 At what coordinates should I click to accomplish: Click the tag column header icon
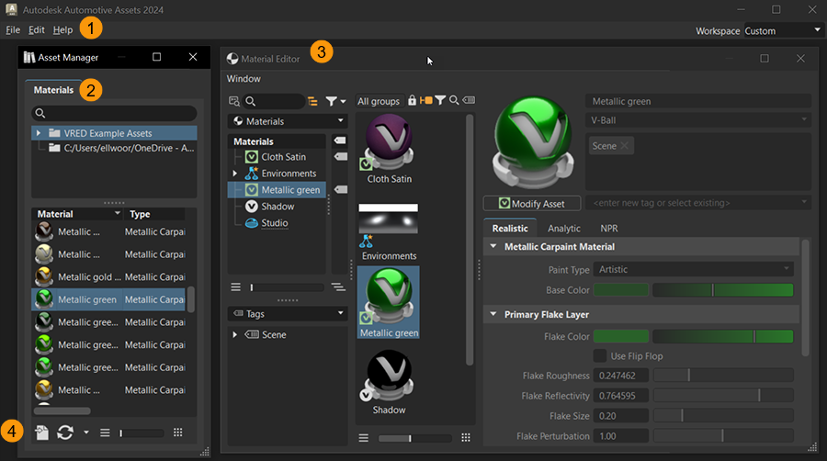point(340,141)
